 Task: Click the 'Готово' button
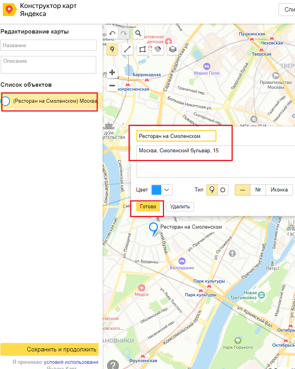pyautogui.click(x=148, y=206)
